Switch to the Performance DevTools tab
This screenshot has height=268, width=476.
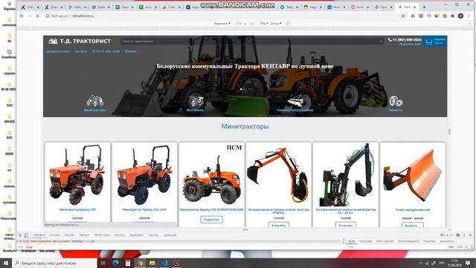click(x=102, y=235)
